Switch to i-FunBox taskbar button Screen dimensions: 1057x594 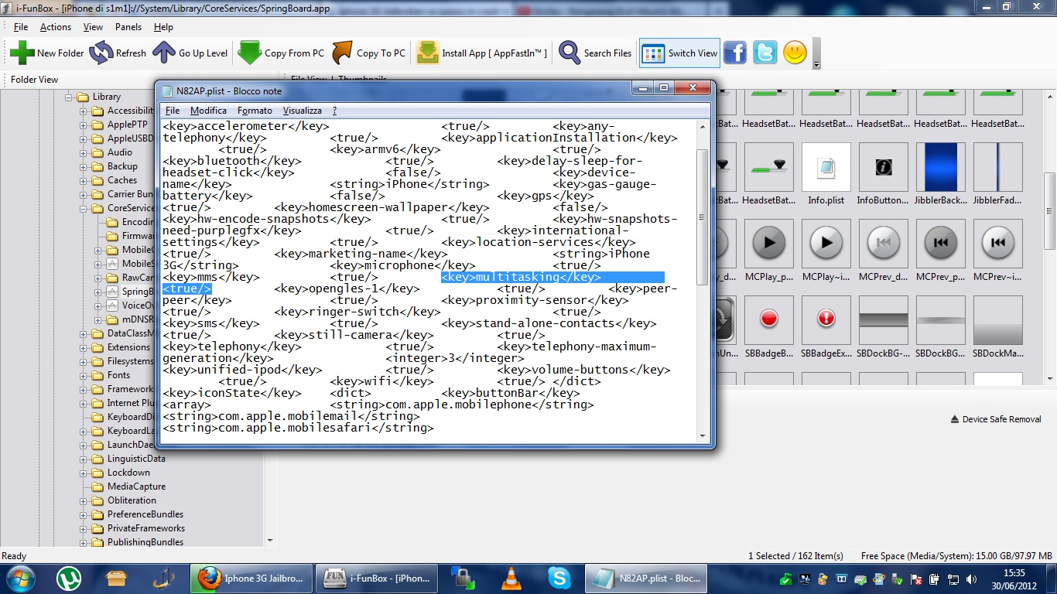pyautogui.click(x=376, y=578)
